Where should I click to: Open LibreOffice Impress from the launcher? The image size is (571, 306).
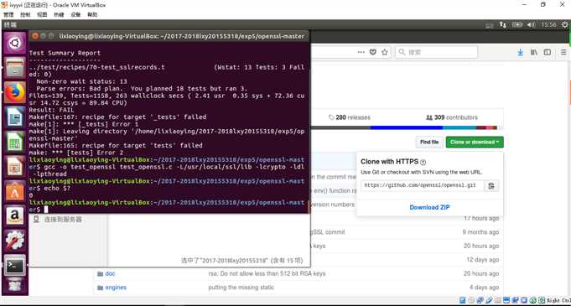click(15, 167)
